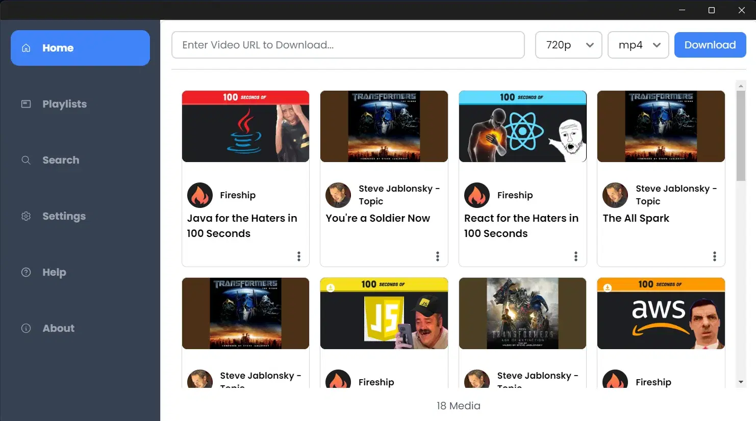
Task: Click the Java for the Haters title
Action: click(242, 226)
